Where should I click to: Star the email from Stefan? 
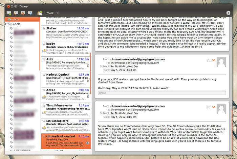[x=44, y=29]
